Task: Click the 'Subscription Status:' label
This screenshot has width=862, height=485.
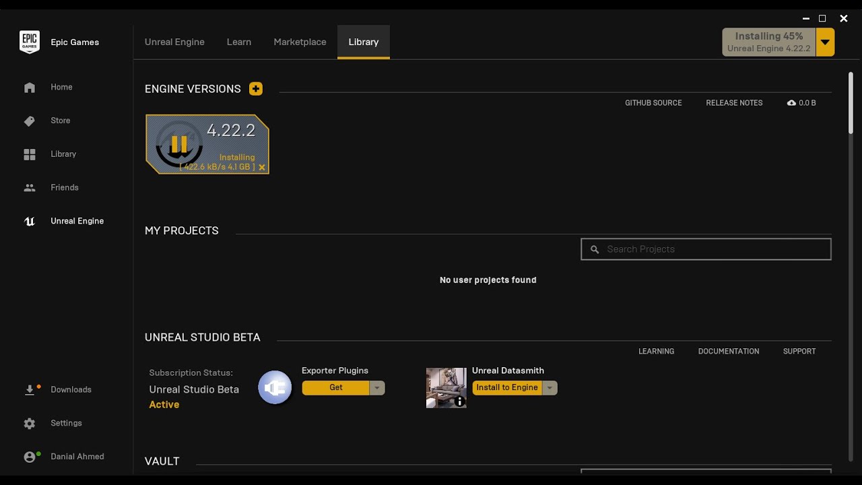Action: tap(191, 373)
